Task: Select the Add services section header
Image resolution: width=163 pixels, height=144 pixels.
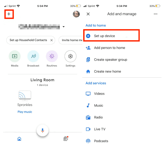Action: coord(96,83)
